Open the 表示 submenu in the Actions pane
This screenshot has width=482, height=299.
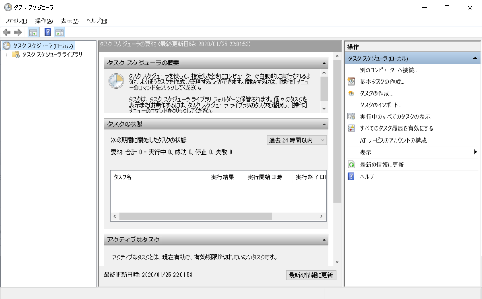click(365, 152)
